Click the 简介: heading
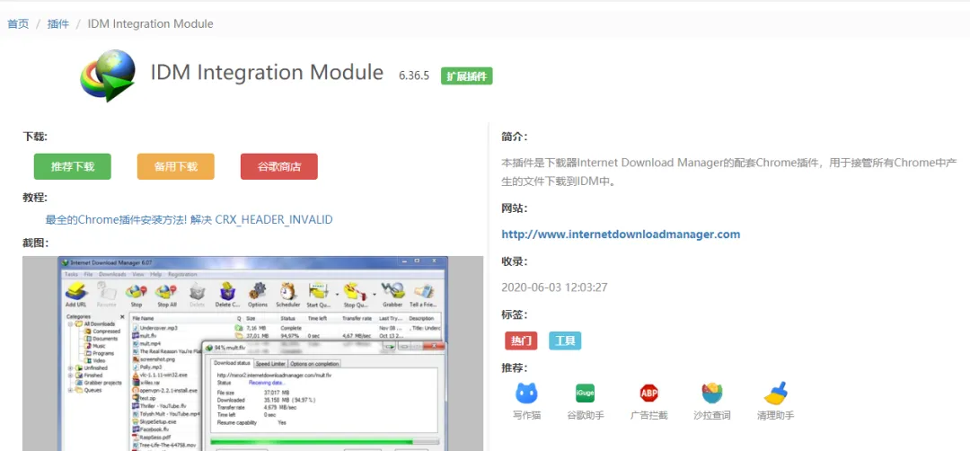Screen dimensions: 970x451 [x=514, y=137]
